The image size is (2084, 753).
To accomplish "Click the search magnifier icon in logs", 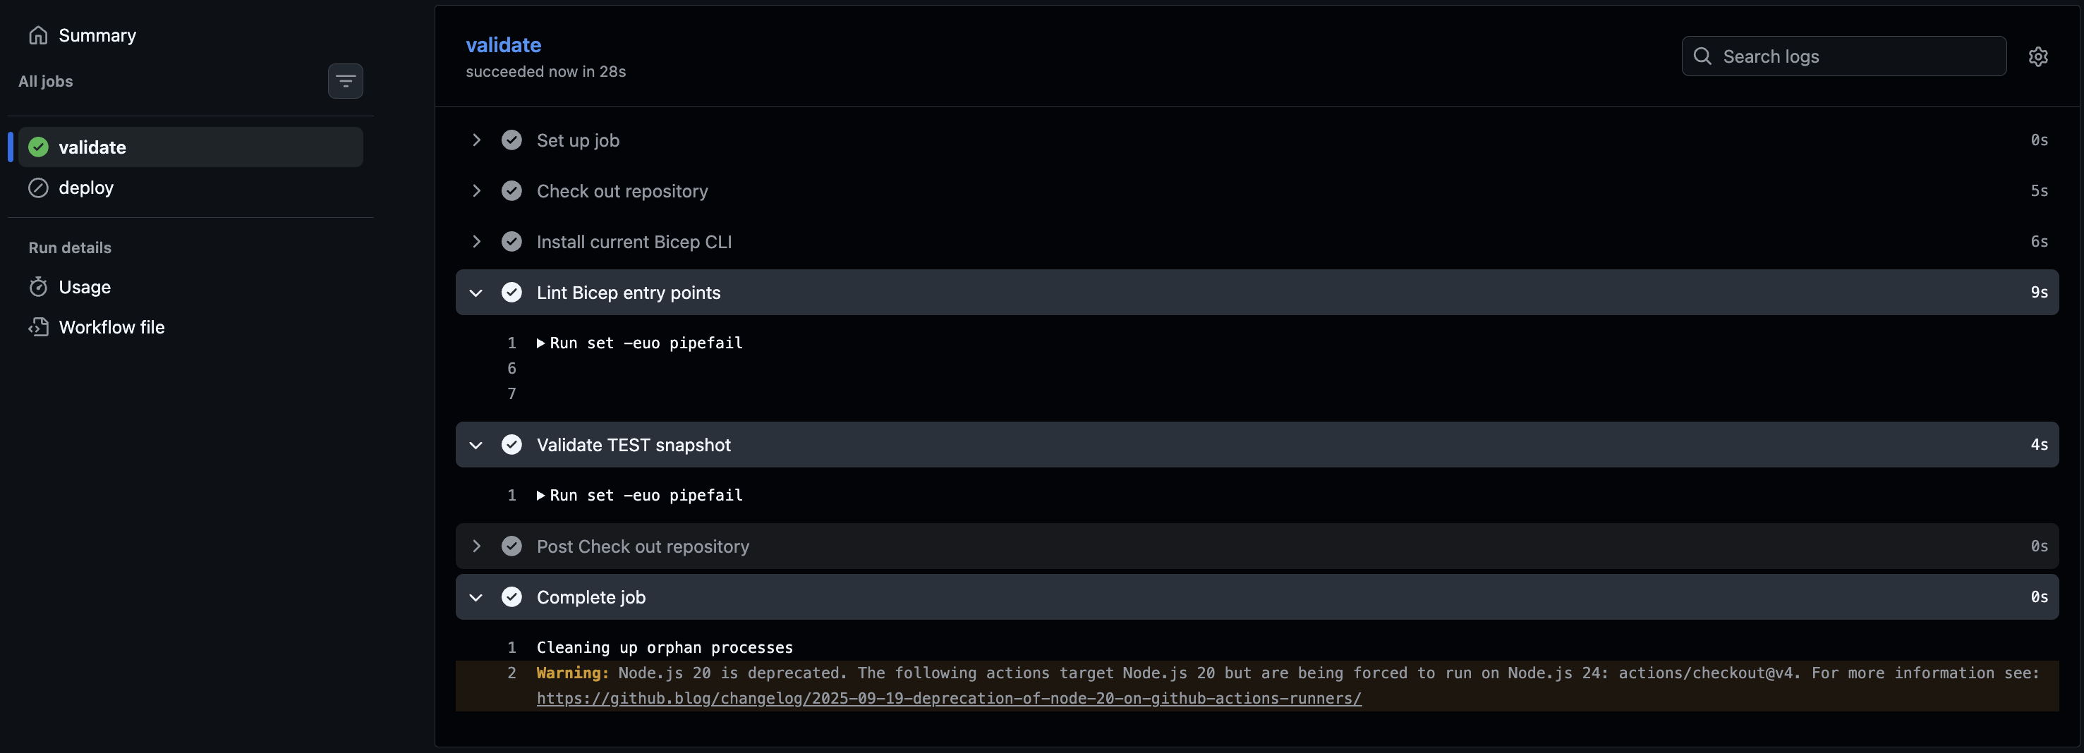I will tap(1702, 56).
